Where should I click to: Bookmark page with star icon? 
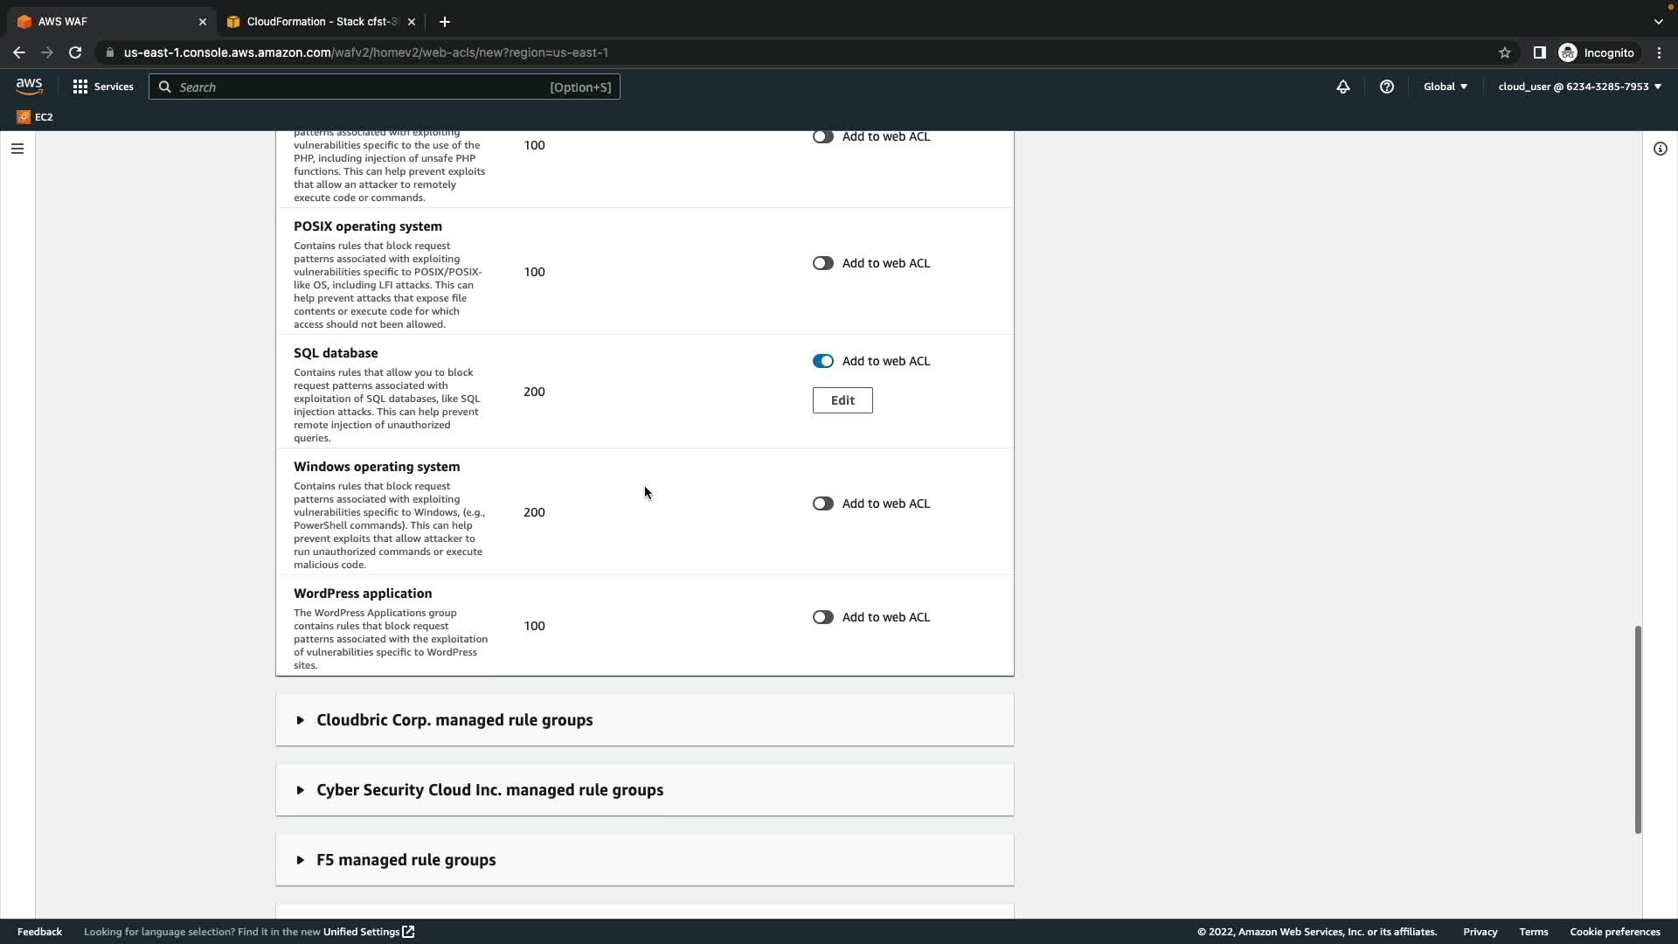pos(1505,52)
